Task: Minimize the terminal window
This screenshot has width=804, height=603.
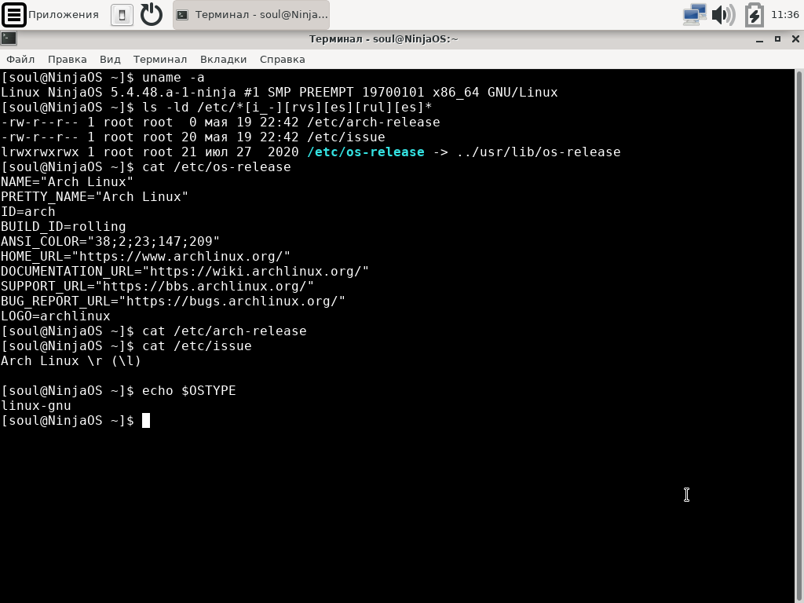Action: [759, 39]
